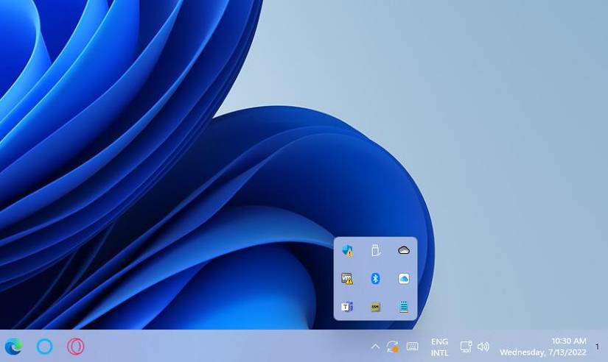This screenshot has height=362, width=608.
Task: Click the yellow SSM chip tray icon
Action: (x=375, y=307)
